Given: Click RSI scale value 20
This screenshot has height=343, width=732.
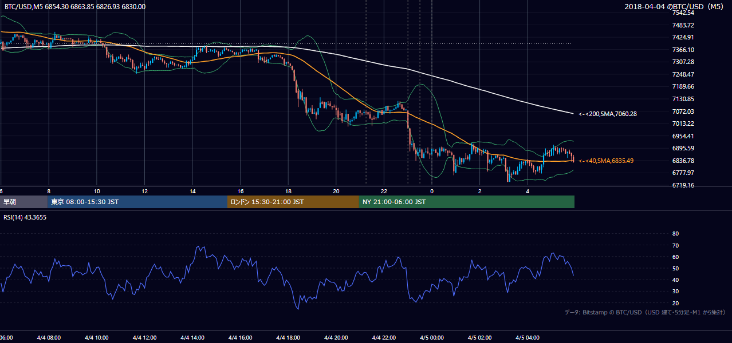Looking at the screenshot, I should pos(675,303).
